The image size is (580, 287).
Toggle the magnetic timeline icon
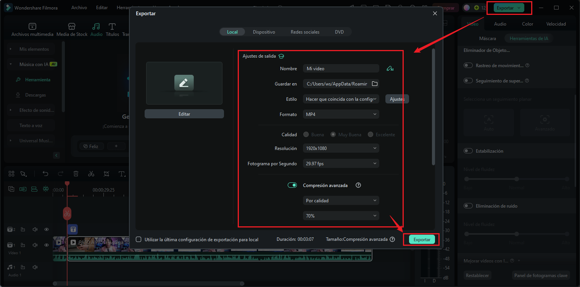tap(34, 189)
